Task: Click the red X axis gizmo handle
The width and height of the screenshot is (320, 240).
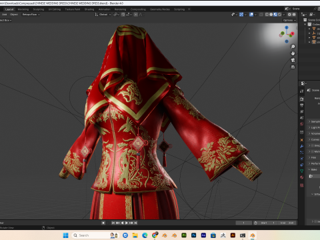Action: point(292,33)
